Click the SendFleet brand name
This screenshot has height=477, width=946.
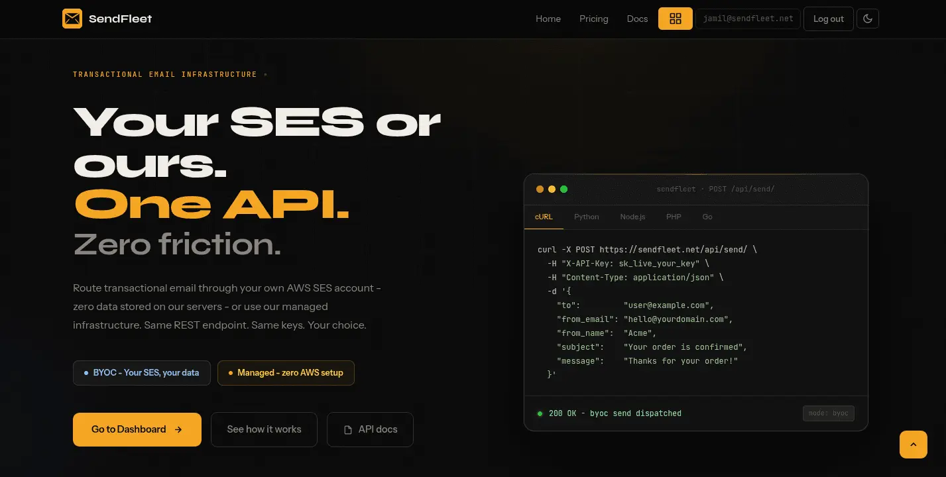pyautogui.click(x=121, y=19)
